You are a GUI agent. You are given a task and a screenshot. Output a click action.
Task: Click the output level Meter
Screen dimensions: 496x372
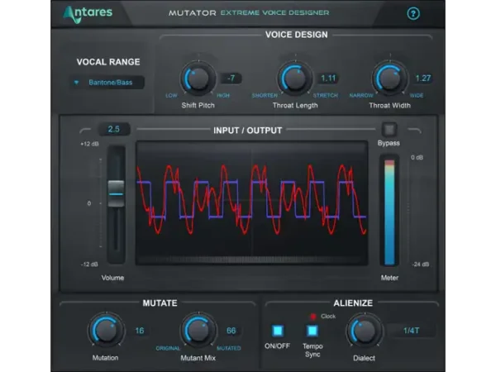[389, 211]
